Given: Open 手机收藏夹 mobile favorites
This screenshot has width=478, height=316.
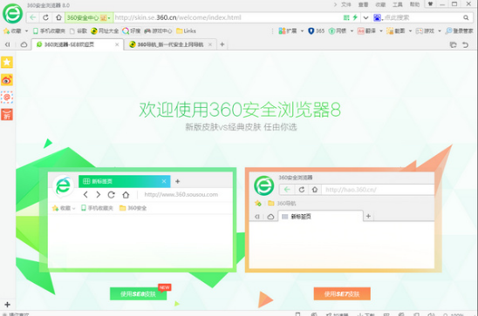Looking at the screenshot, I should click(49, 30).
